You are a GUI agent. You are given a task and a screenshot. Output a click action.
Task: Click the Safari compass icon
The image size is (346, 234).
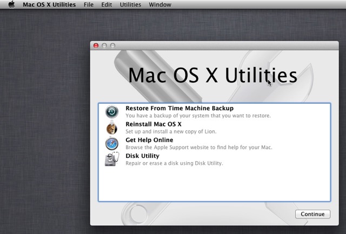pyautogui.click(x=112, y=144)
